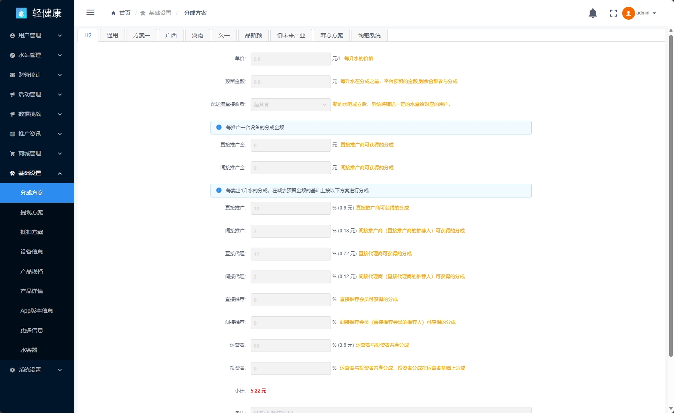Expand the 数据挑战 menu chevron

[x=60, y=114]
